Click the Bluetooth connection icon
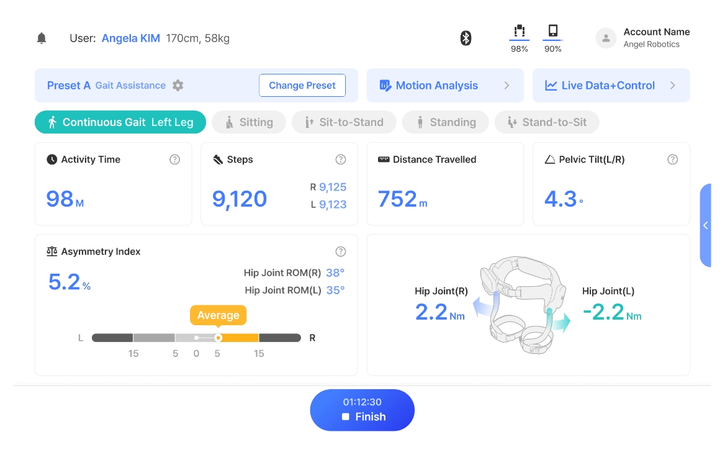 pos(466,38)
